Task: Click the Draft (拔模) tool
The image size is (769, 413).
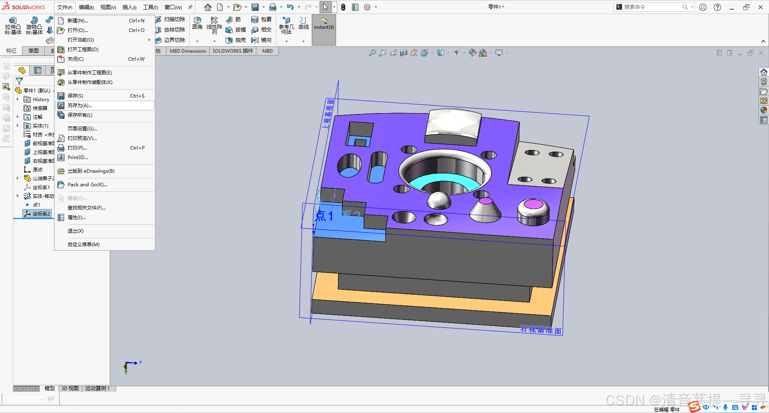Action: click(236, 30)
